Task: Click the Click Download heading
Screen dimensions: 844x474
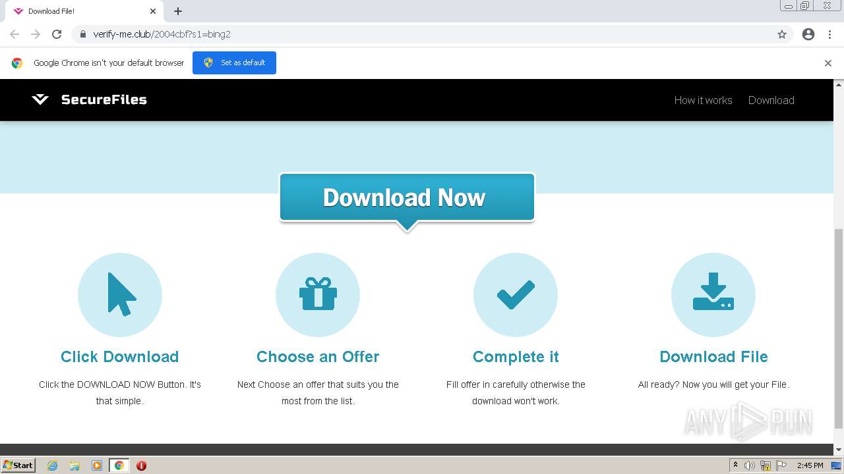Action: click(x=120, y=356)
